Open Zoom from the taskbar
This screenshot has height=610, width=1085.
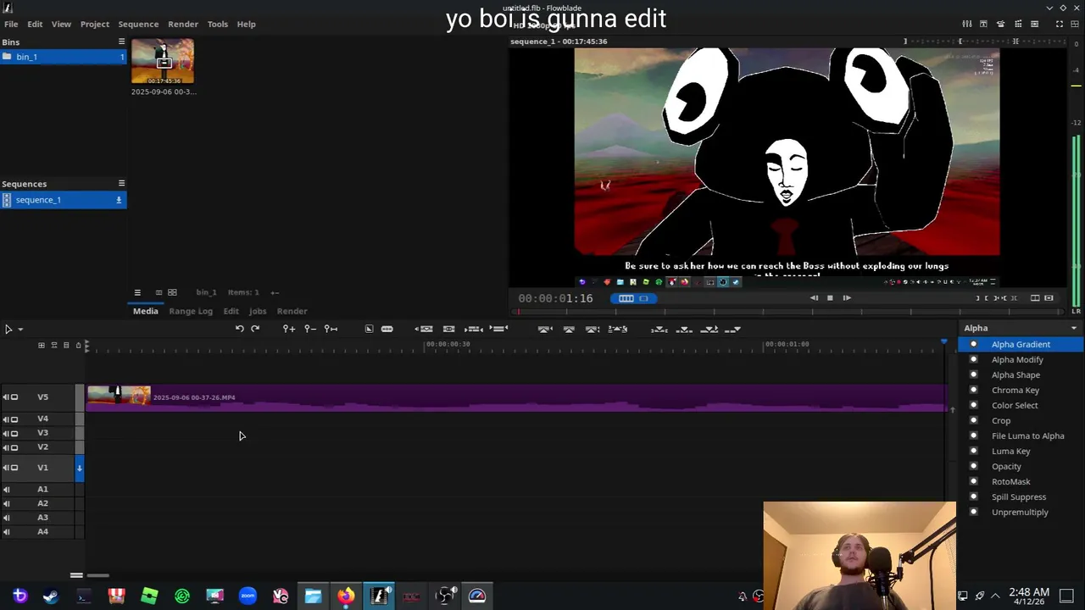[248, 596]
